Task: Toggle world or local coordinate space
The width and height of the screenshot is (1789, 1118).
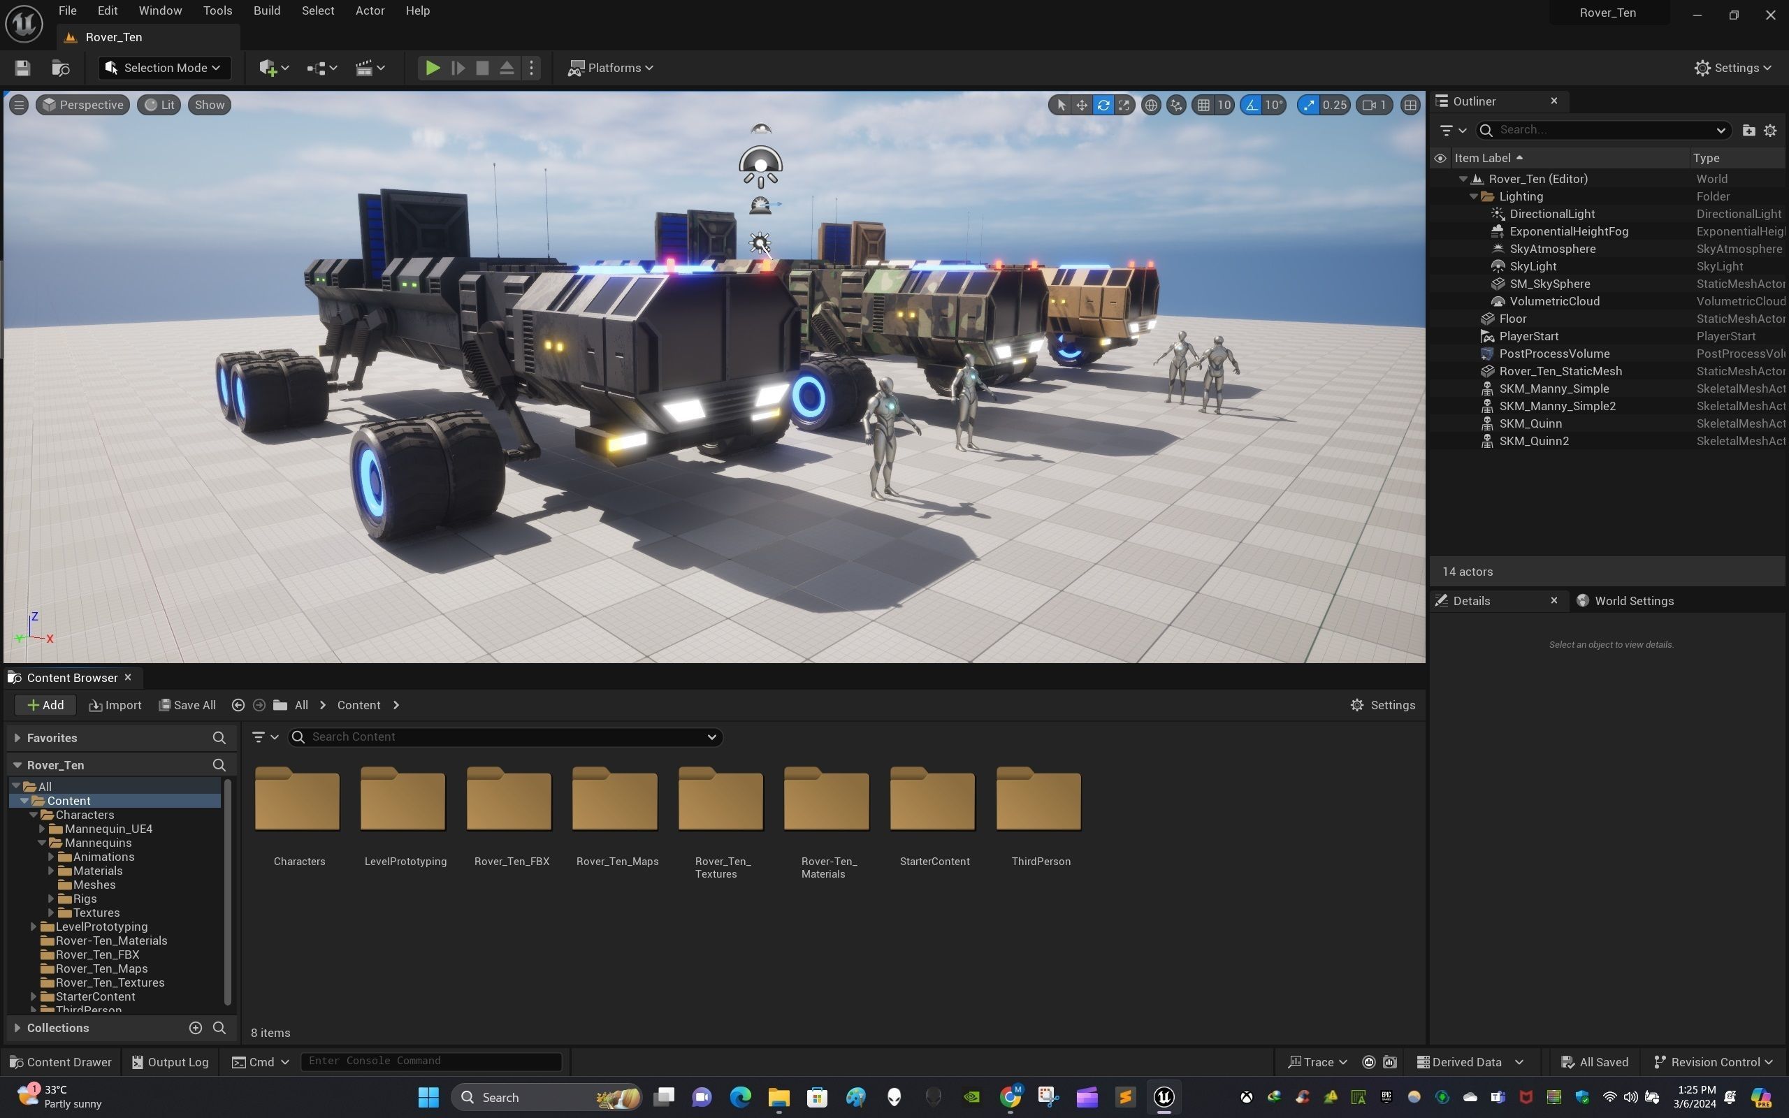Action: pyautogui.click(x=1150, y=105)
